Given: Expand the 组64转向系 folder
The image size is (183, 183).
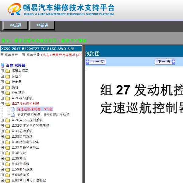Looking at the screenshot, I should point(2,175).
